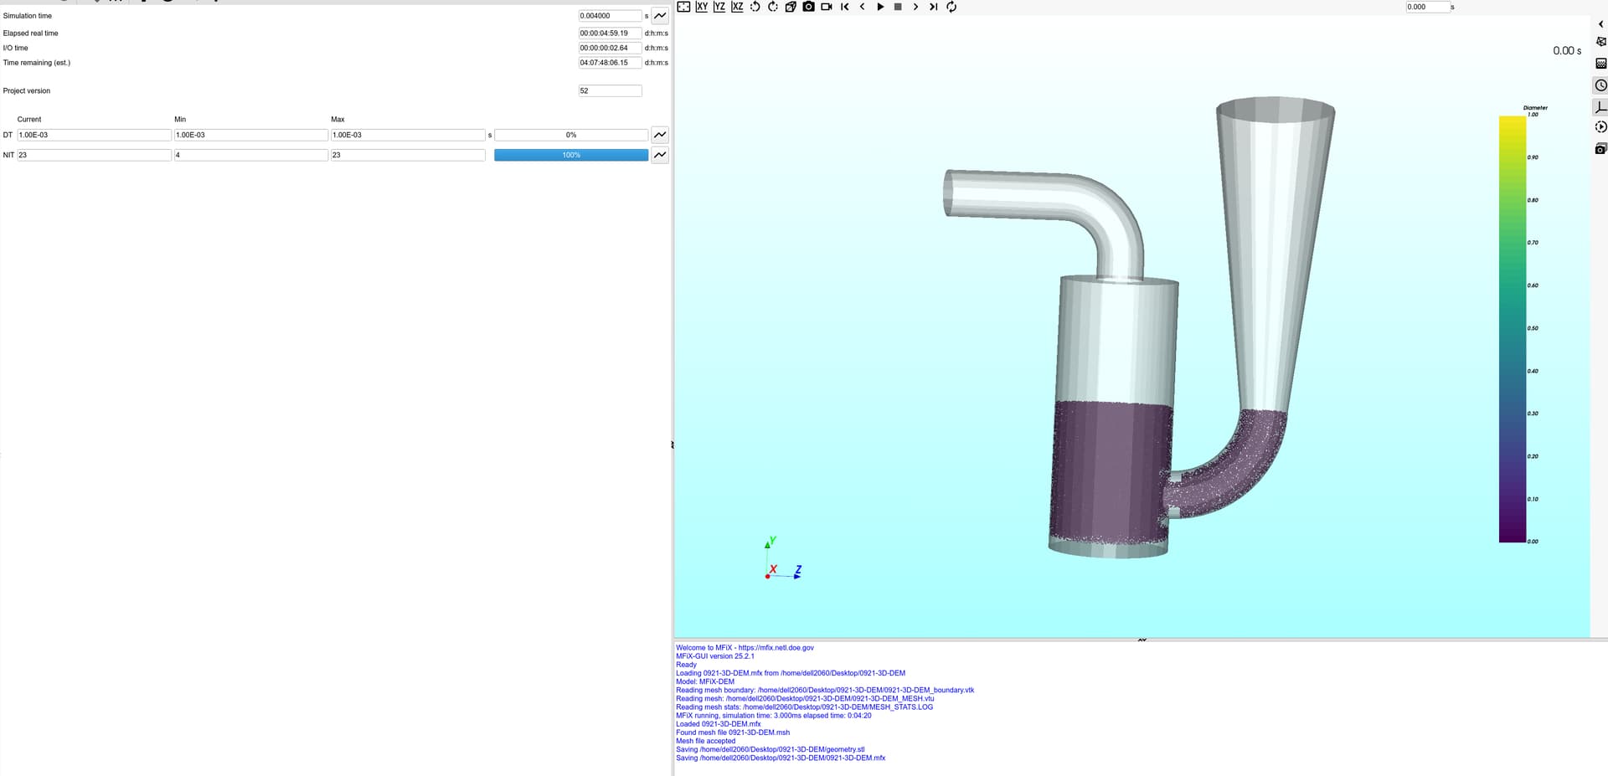Screen dimensions: 1608x776
Task: Play the simulation animation
Action: point(880,7)
